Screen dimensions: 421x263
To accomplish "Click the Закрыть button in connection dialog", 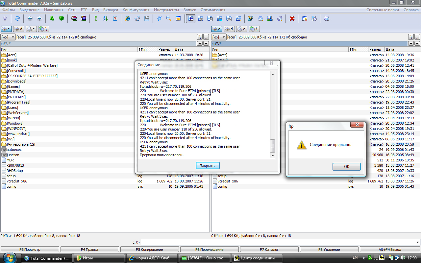I will pos(207,166).
